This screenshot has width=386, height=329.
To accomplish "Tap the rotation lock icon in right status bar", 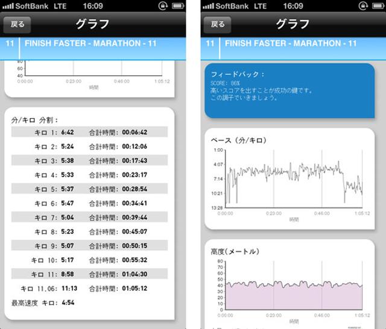I will (363, 5).
